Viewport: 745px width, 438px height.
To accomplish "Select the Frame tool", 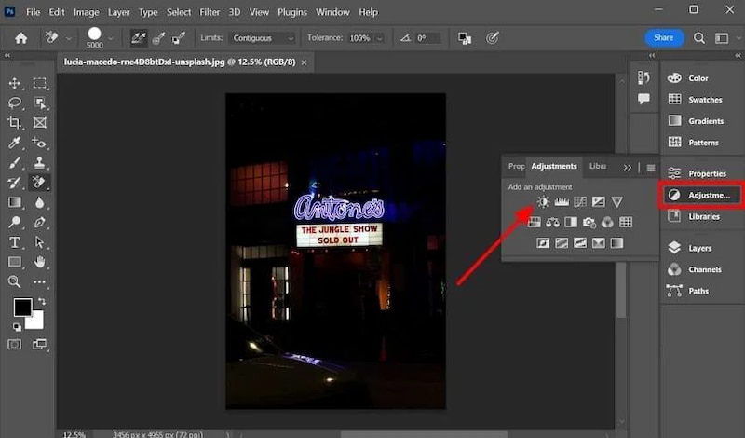I will tap(39, 123).
